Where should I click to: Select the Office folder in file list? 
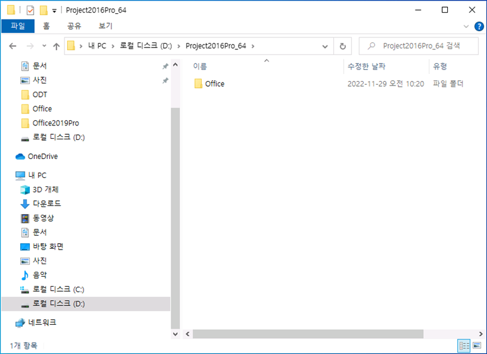214,84
